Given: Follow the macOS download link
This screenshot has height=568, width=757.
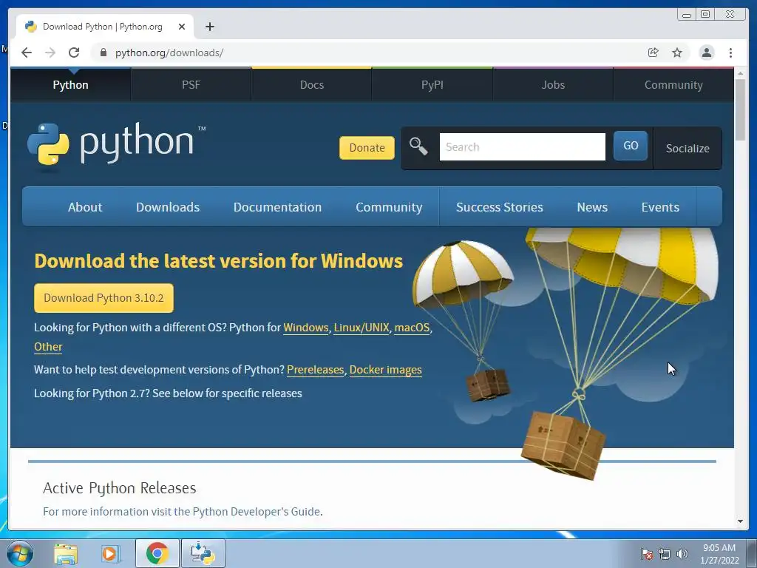Looking at the screenshot, I should pos(412,328).
